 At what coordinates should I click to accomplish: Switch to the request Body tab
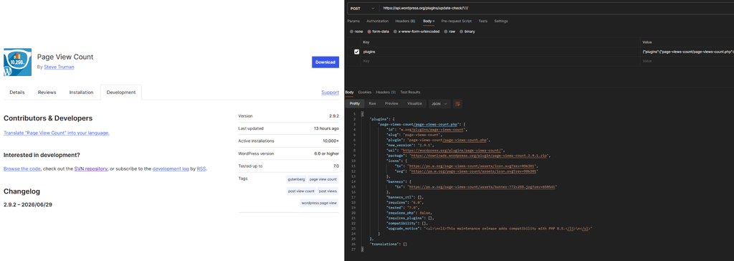coord(428,21)
